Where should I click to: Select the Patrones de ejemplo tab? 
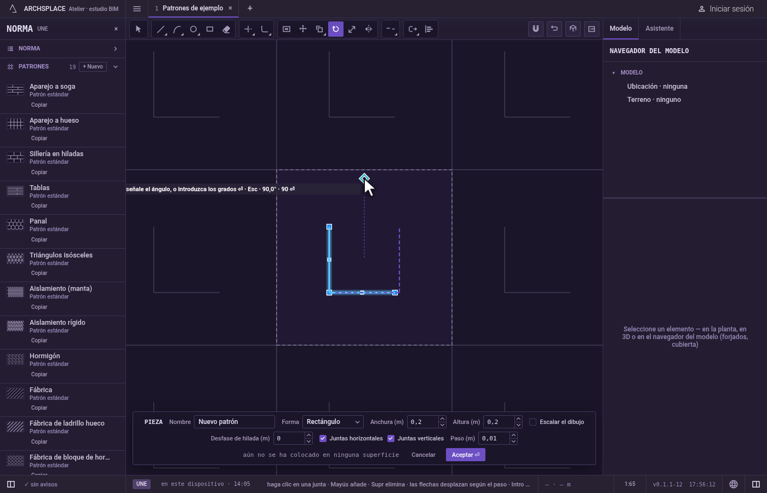point(193,8)
